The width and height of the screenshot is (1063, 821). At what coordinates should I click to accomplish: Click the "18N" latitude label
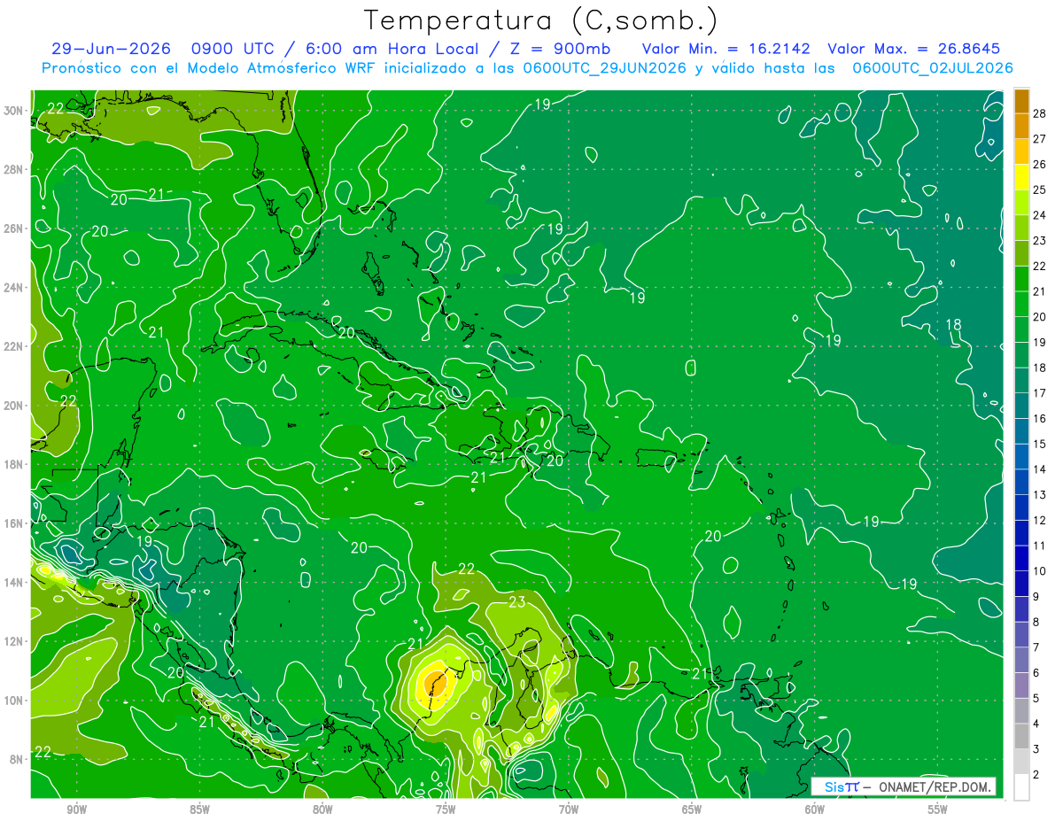point(13,464)
